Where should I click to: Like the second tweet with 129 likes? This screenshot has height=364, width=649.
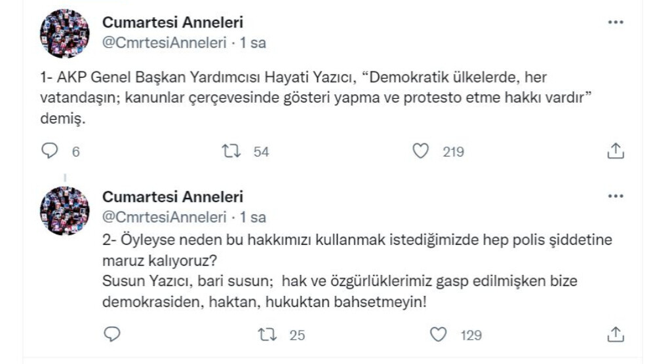[439, 335]
